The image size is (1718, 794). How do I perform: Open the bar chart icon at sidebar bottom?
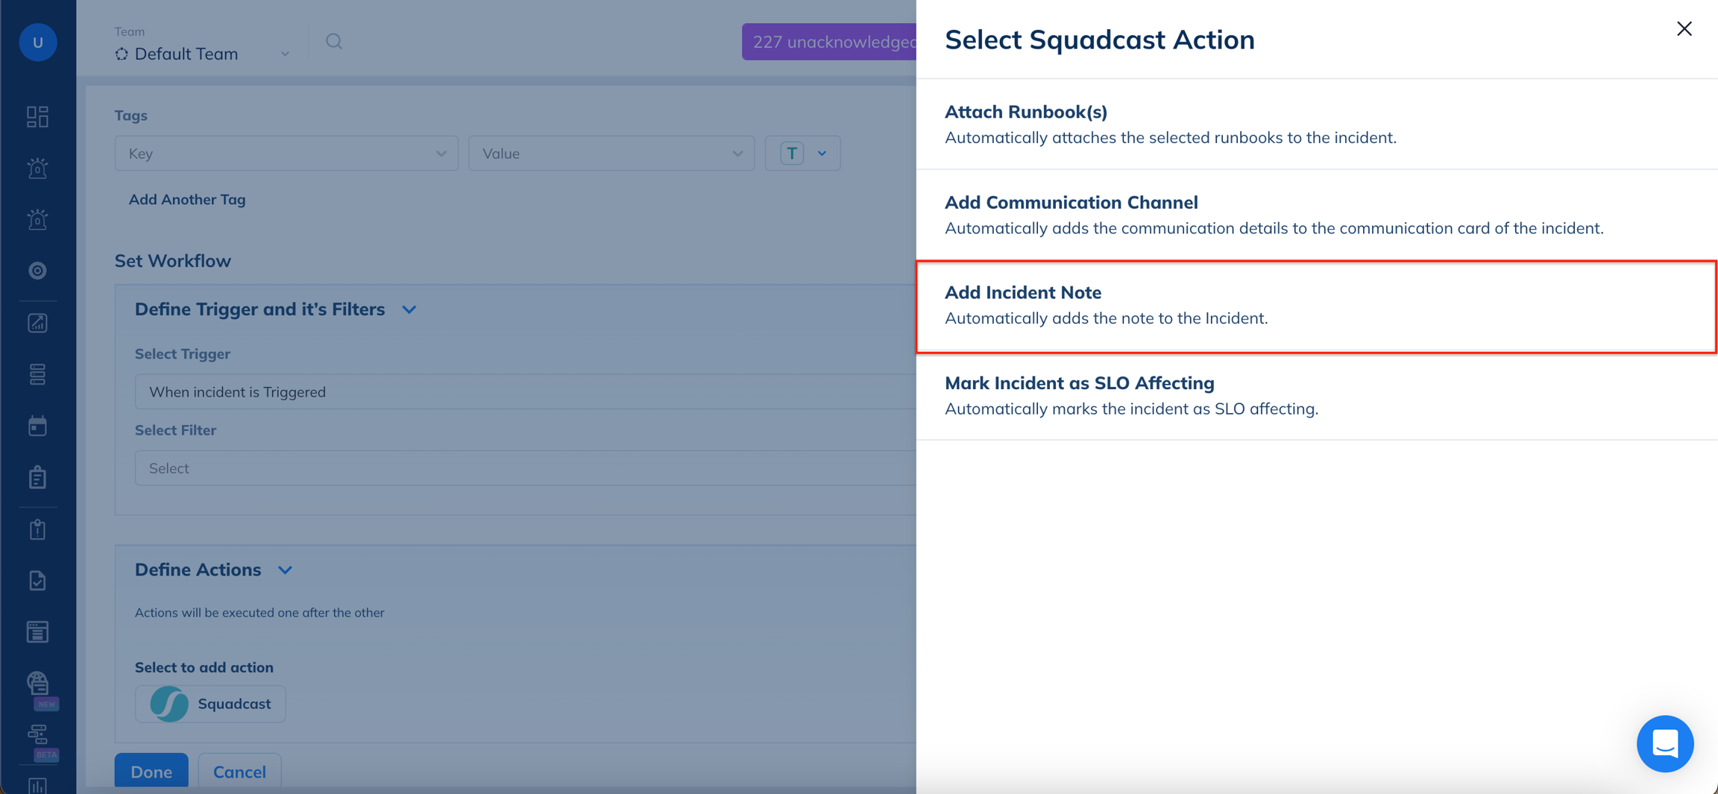pyautogui.click(x=37, y=785)
